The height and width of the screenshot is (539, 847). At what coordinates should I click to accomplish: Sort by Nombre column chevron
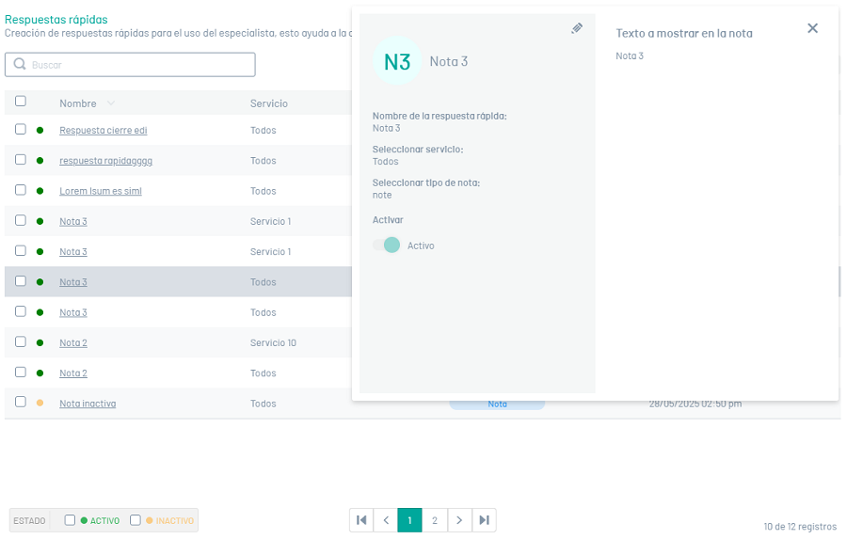click(111, 103)
